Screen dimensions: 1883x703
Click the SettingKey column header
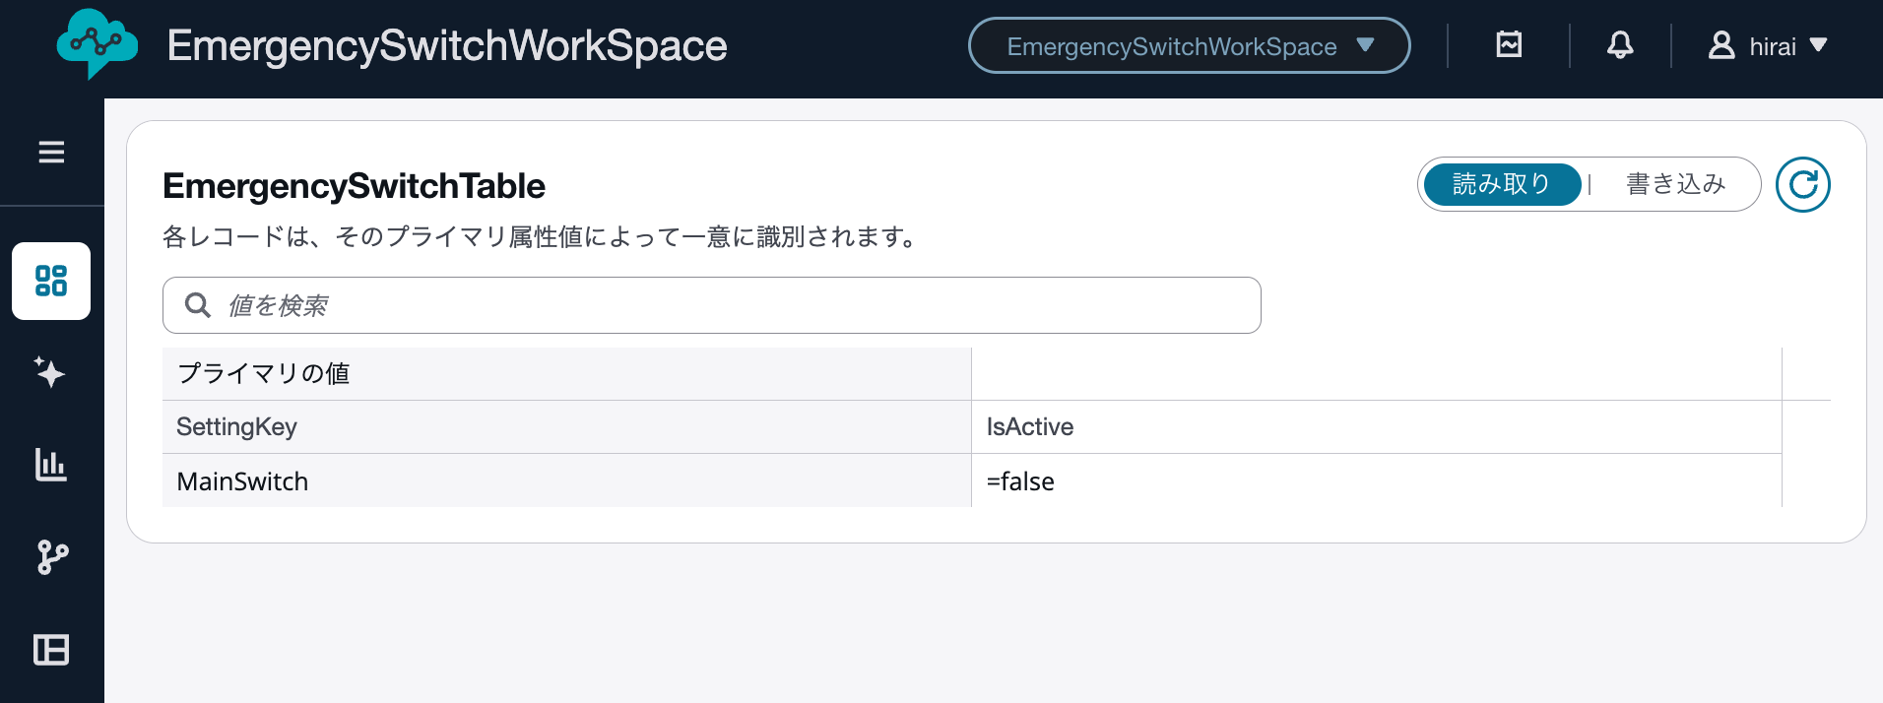coord(236,426)
